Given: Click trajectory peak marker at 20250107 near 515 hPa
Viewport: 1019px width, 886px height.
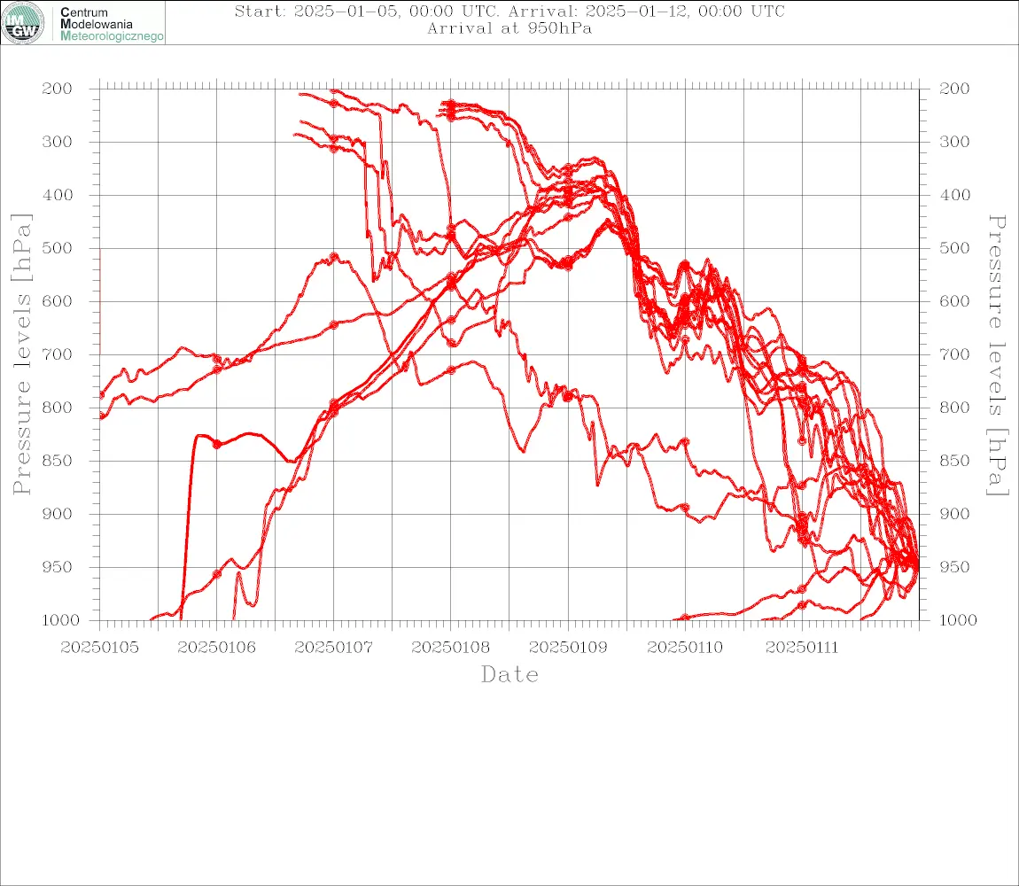Looking at the screenshot, I should click(334, 258).
